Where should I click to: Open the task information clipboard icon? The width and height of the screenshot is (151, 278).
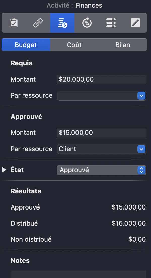click(x=14, y=23)
